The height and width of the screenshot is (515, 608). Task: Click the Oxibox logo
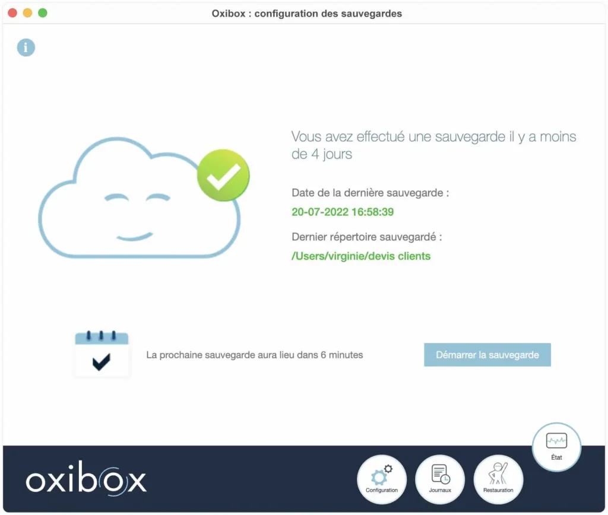coord(86,481)
